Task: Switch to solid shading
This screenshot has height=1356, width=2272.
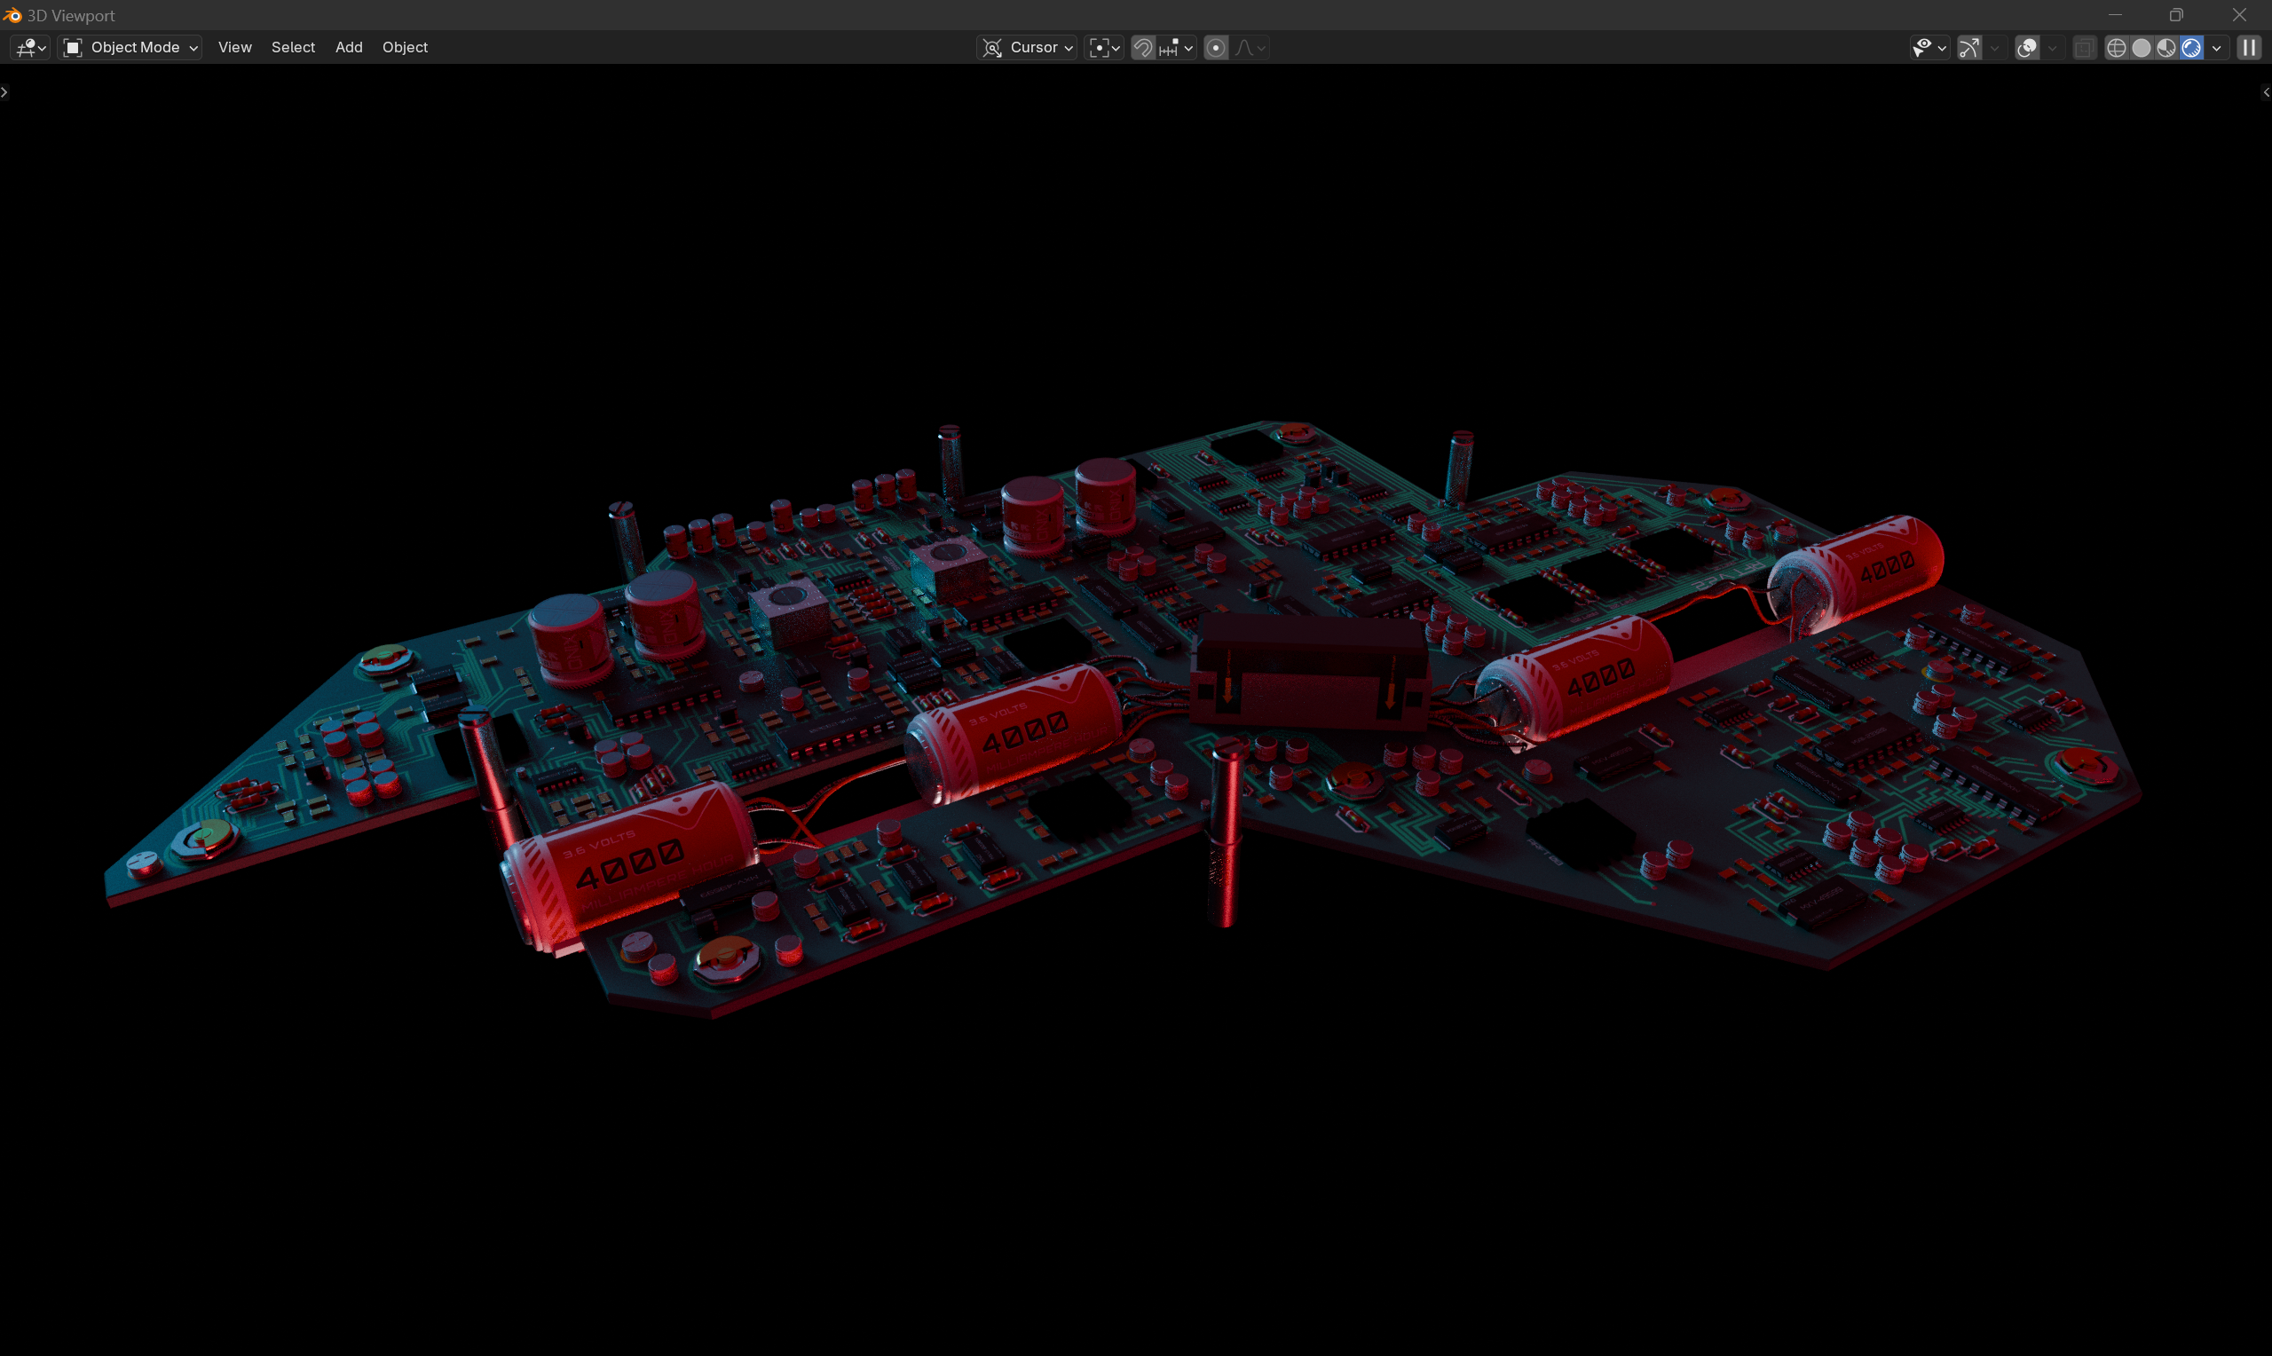Action: (x=2142, y=48)
